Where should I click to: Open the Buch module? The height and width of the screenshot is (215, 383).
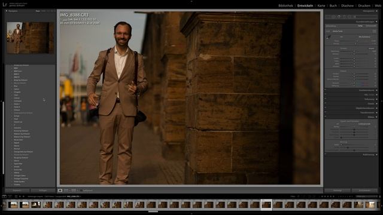click(x=333, y=5)
